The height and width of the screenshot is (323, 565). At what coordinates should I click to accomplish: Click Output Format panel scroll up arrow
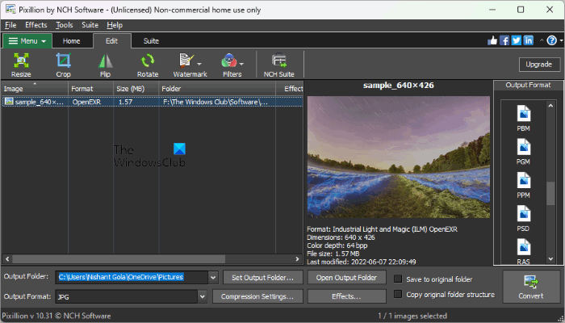click(x=550, y=105)
